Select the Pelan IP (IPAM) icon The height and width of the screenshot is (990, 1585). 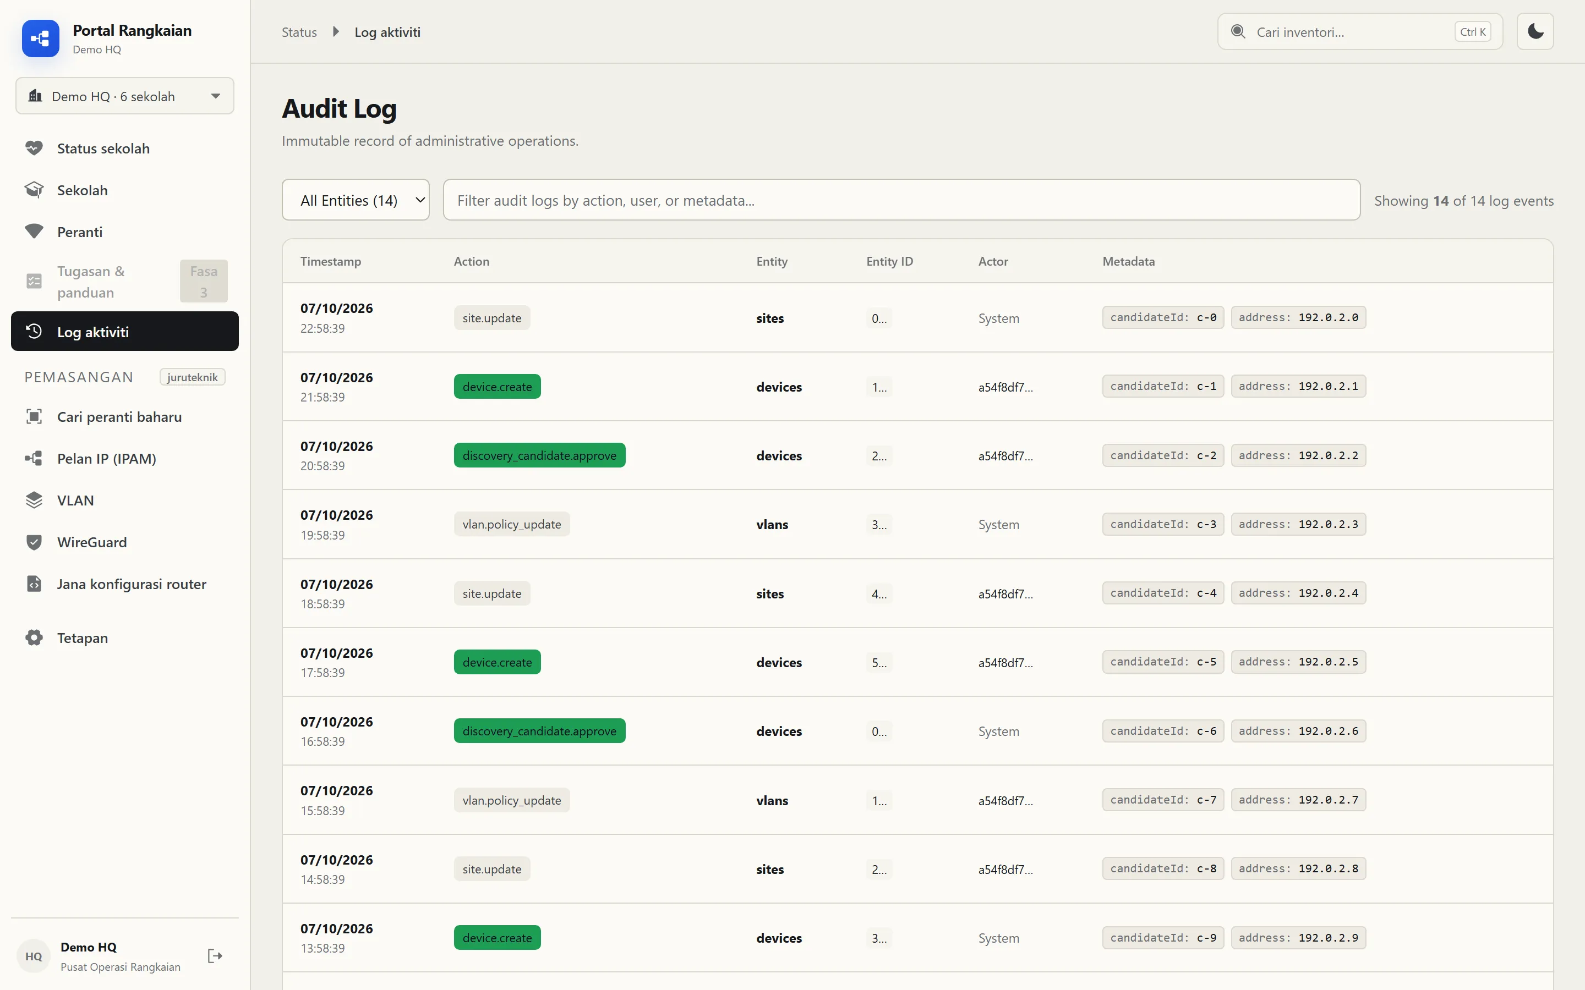(34, 458)
